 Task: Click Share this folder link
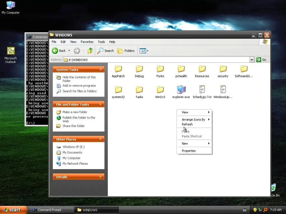[x=73, y=126]
